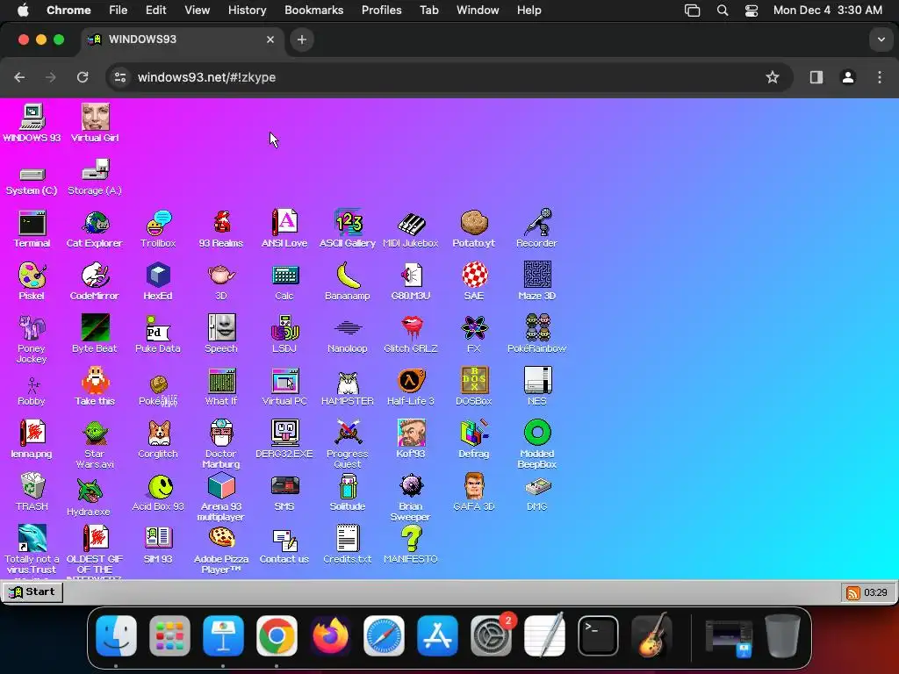Launch Cat Explorer browser icon
899x674 pixels.
coord(95,229)
